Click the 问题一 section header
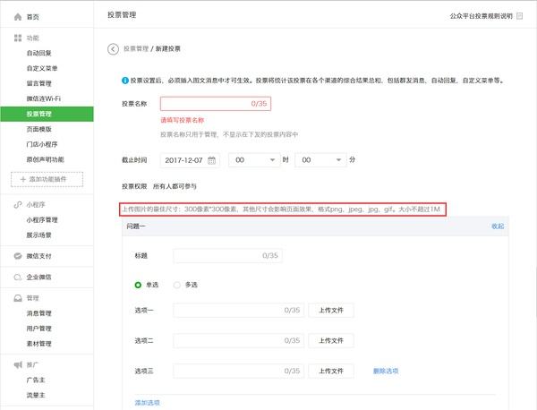This screenshot has height=410, width=537. [315, 226]
